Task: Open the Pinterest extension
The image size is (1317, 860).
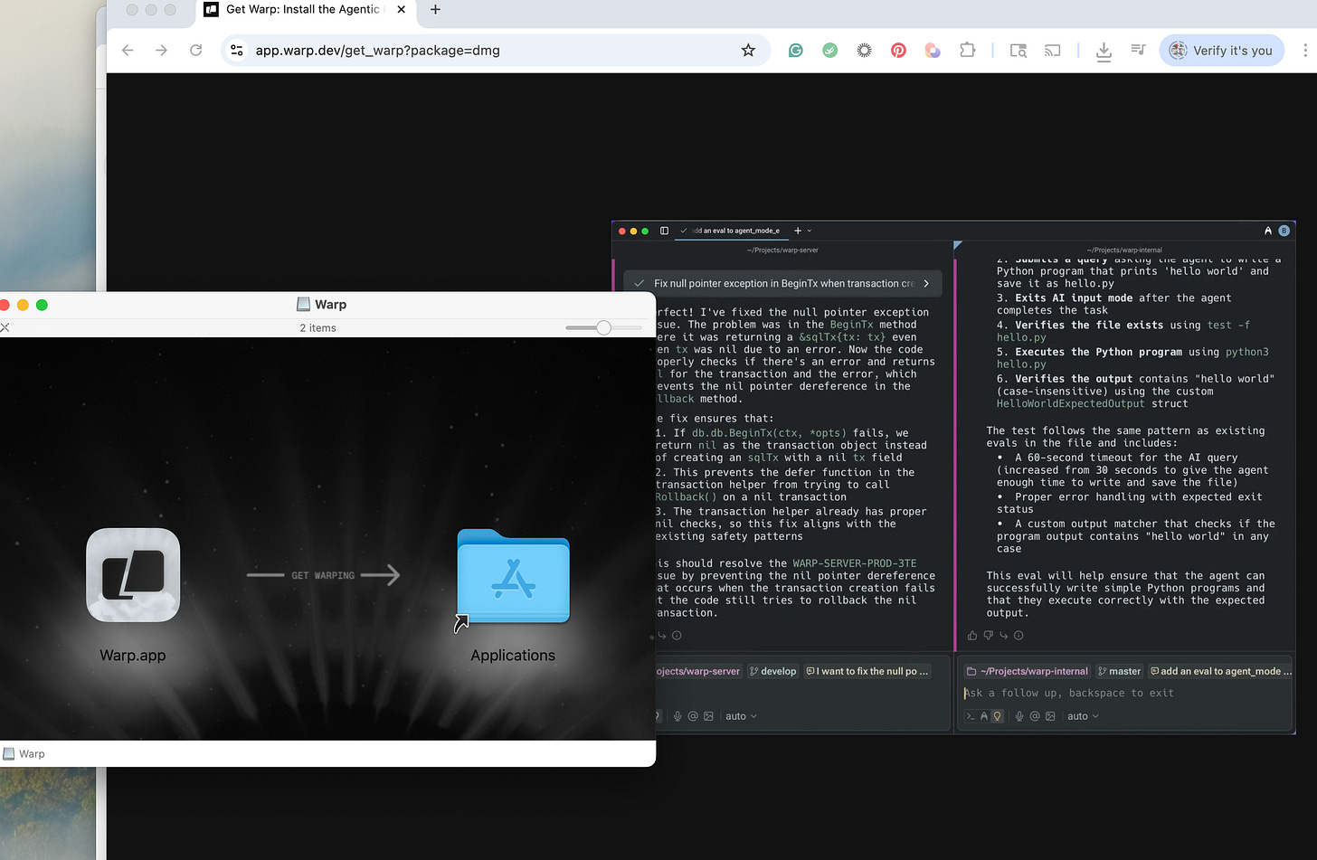Action: pos(898,51)
